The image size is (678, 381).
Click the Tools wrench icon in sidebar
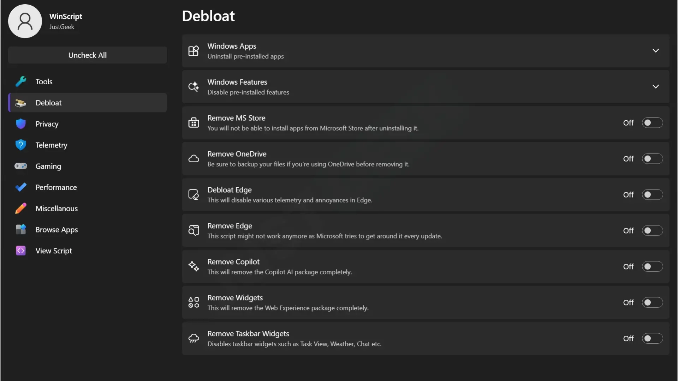tap(21, 81)
